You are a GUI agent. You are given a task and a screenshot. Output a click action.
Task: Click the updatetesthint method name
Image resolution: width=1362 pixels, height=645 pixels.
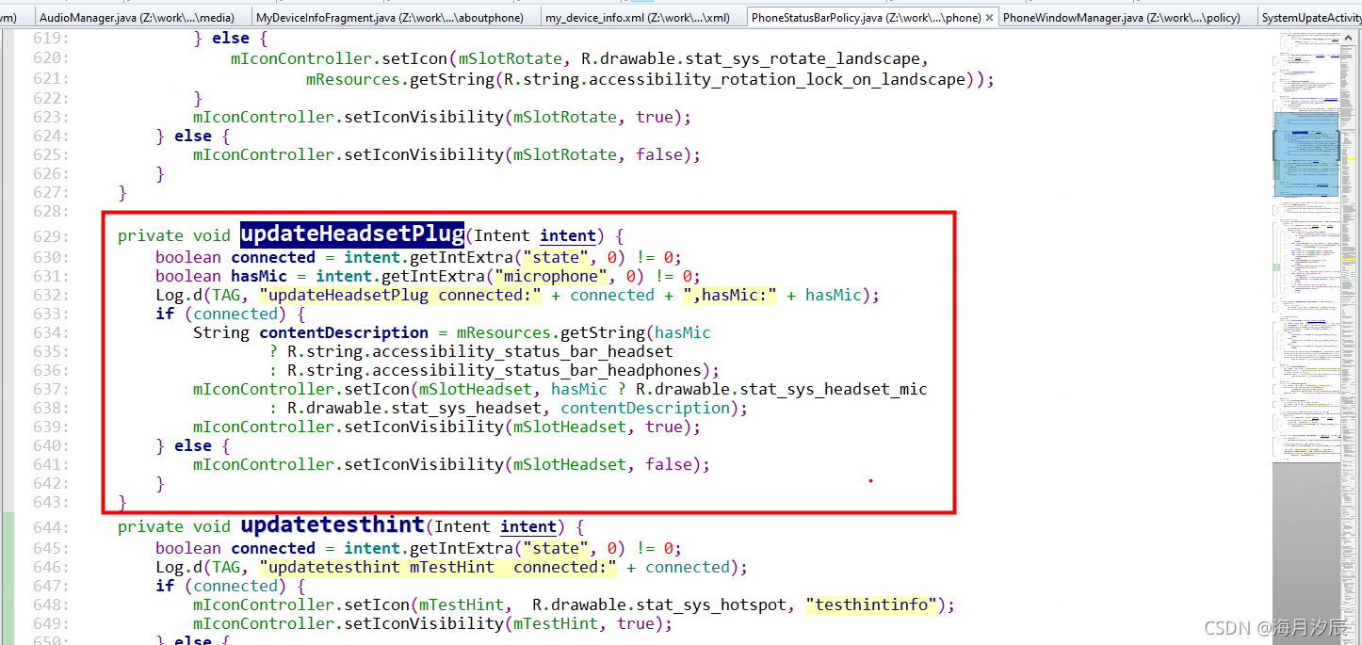(x=332, y=525)
